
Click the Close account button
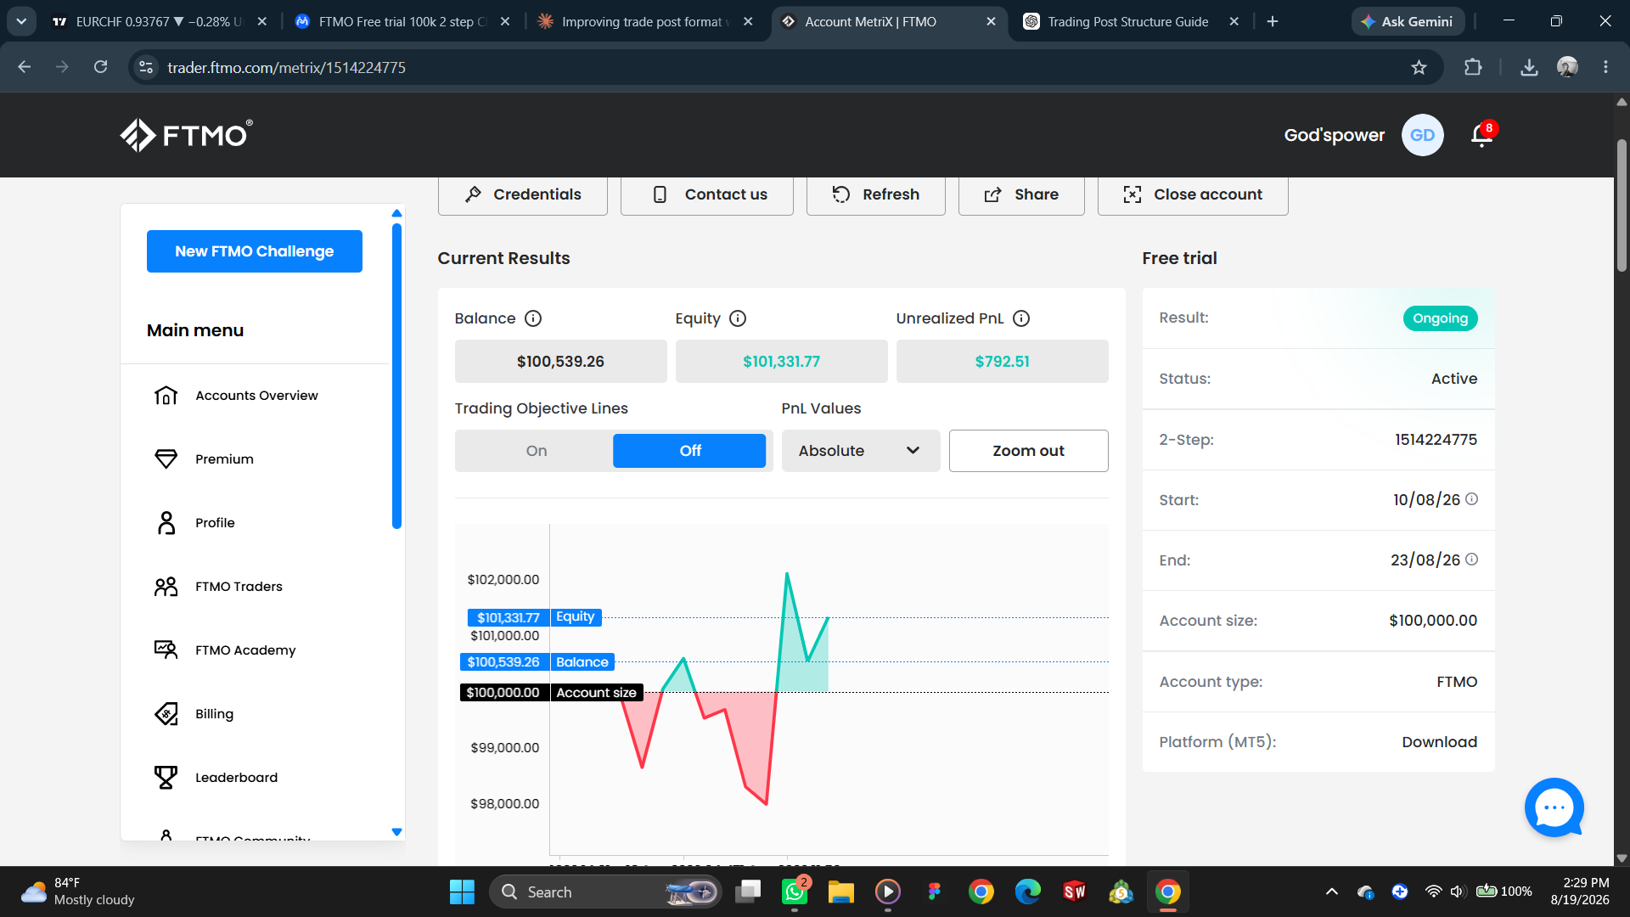pos(1193,194)
